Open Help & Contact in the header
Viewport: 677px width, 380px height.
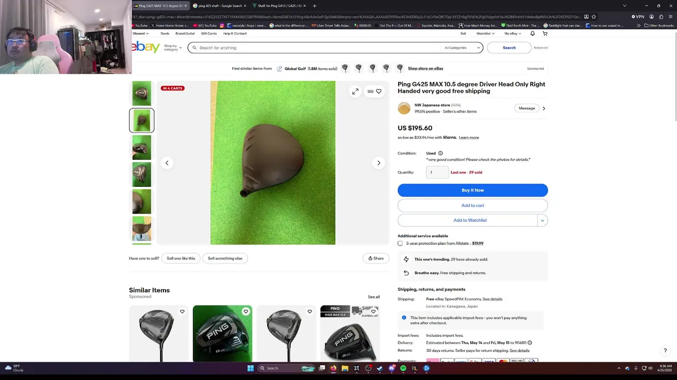[235, 33]
